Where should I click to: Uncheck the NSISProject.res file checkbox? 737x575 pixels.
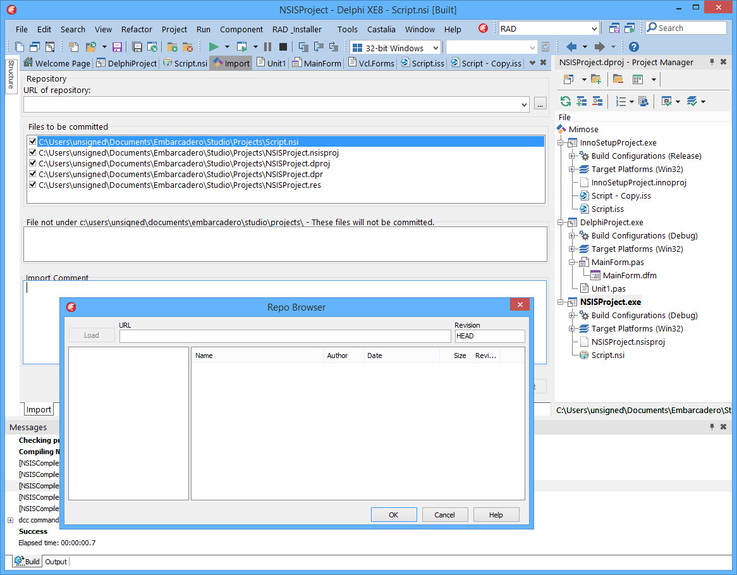32,185
